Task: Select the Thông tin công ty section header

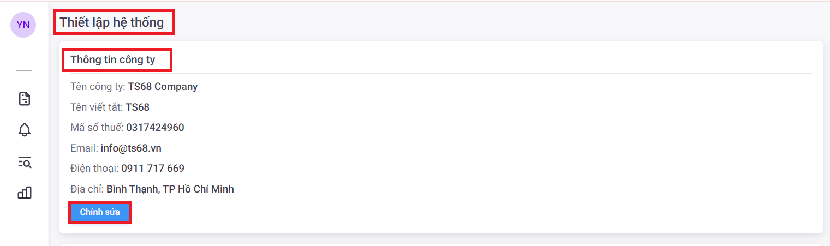Action: (113, 60)
